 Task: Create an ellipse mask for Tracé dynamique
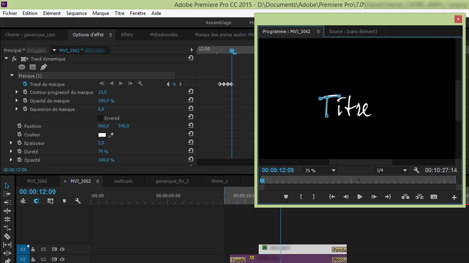tap(21, 67)
